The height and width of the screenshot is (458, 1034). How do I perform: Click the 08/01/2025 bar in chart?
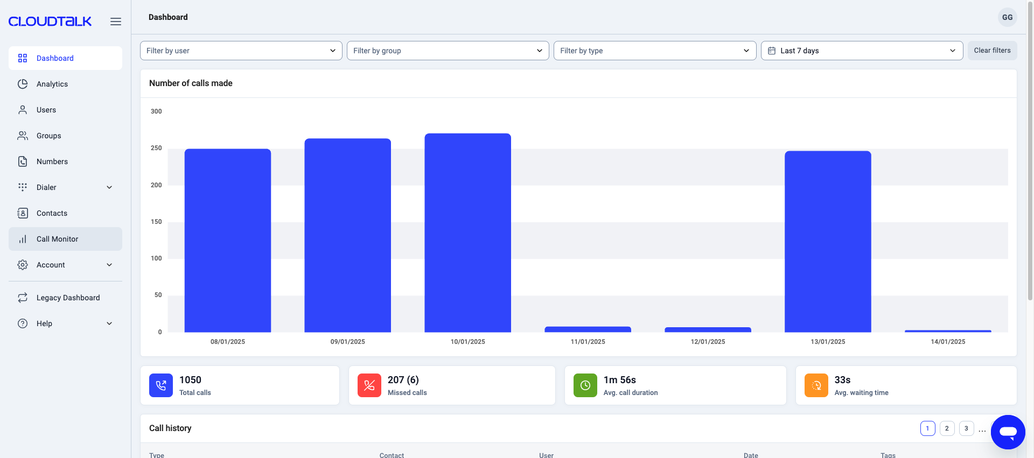pyautogui.click(x=228, y=241)
